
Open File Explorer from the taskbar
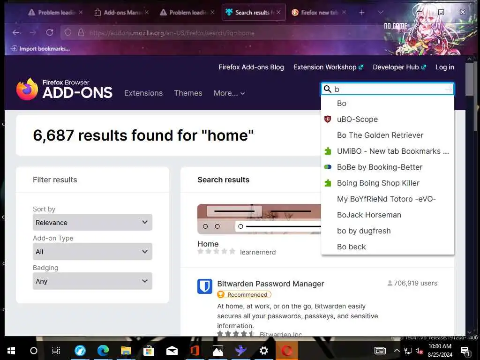pyautogui.click(x=126, y=351)
